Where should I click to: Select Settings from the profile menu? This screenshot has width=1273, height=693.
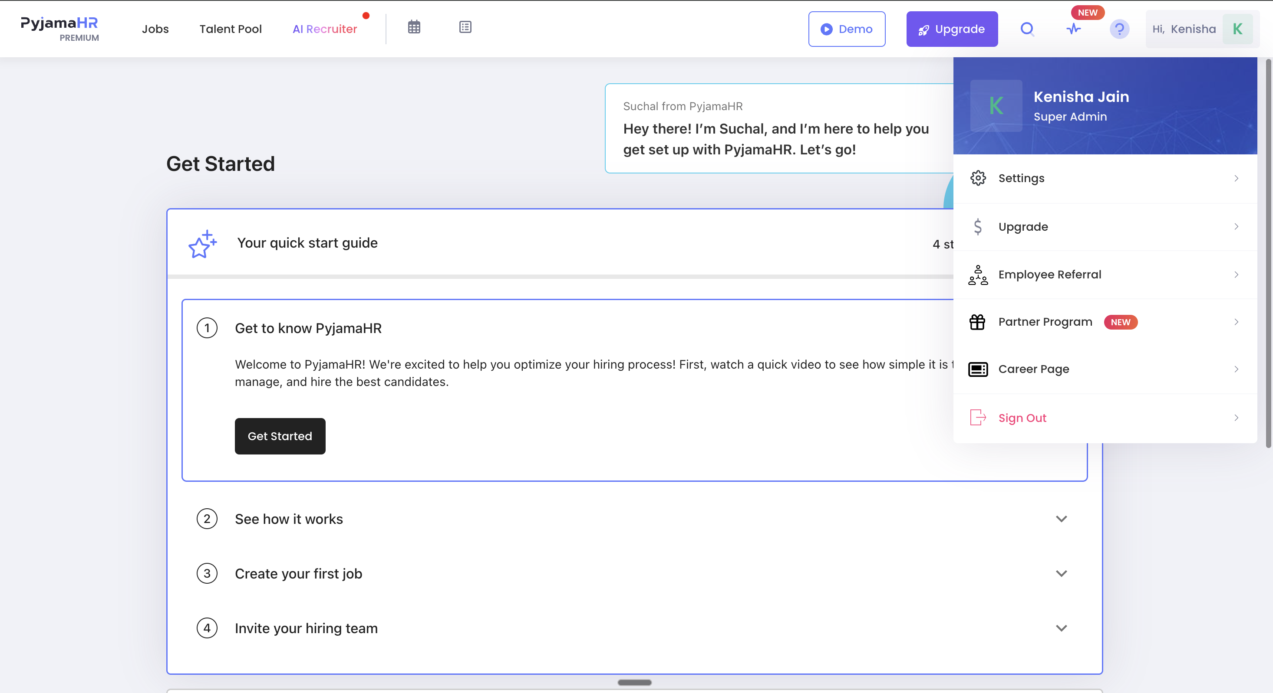point(1105,178)
